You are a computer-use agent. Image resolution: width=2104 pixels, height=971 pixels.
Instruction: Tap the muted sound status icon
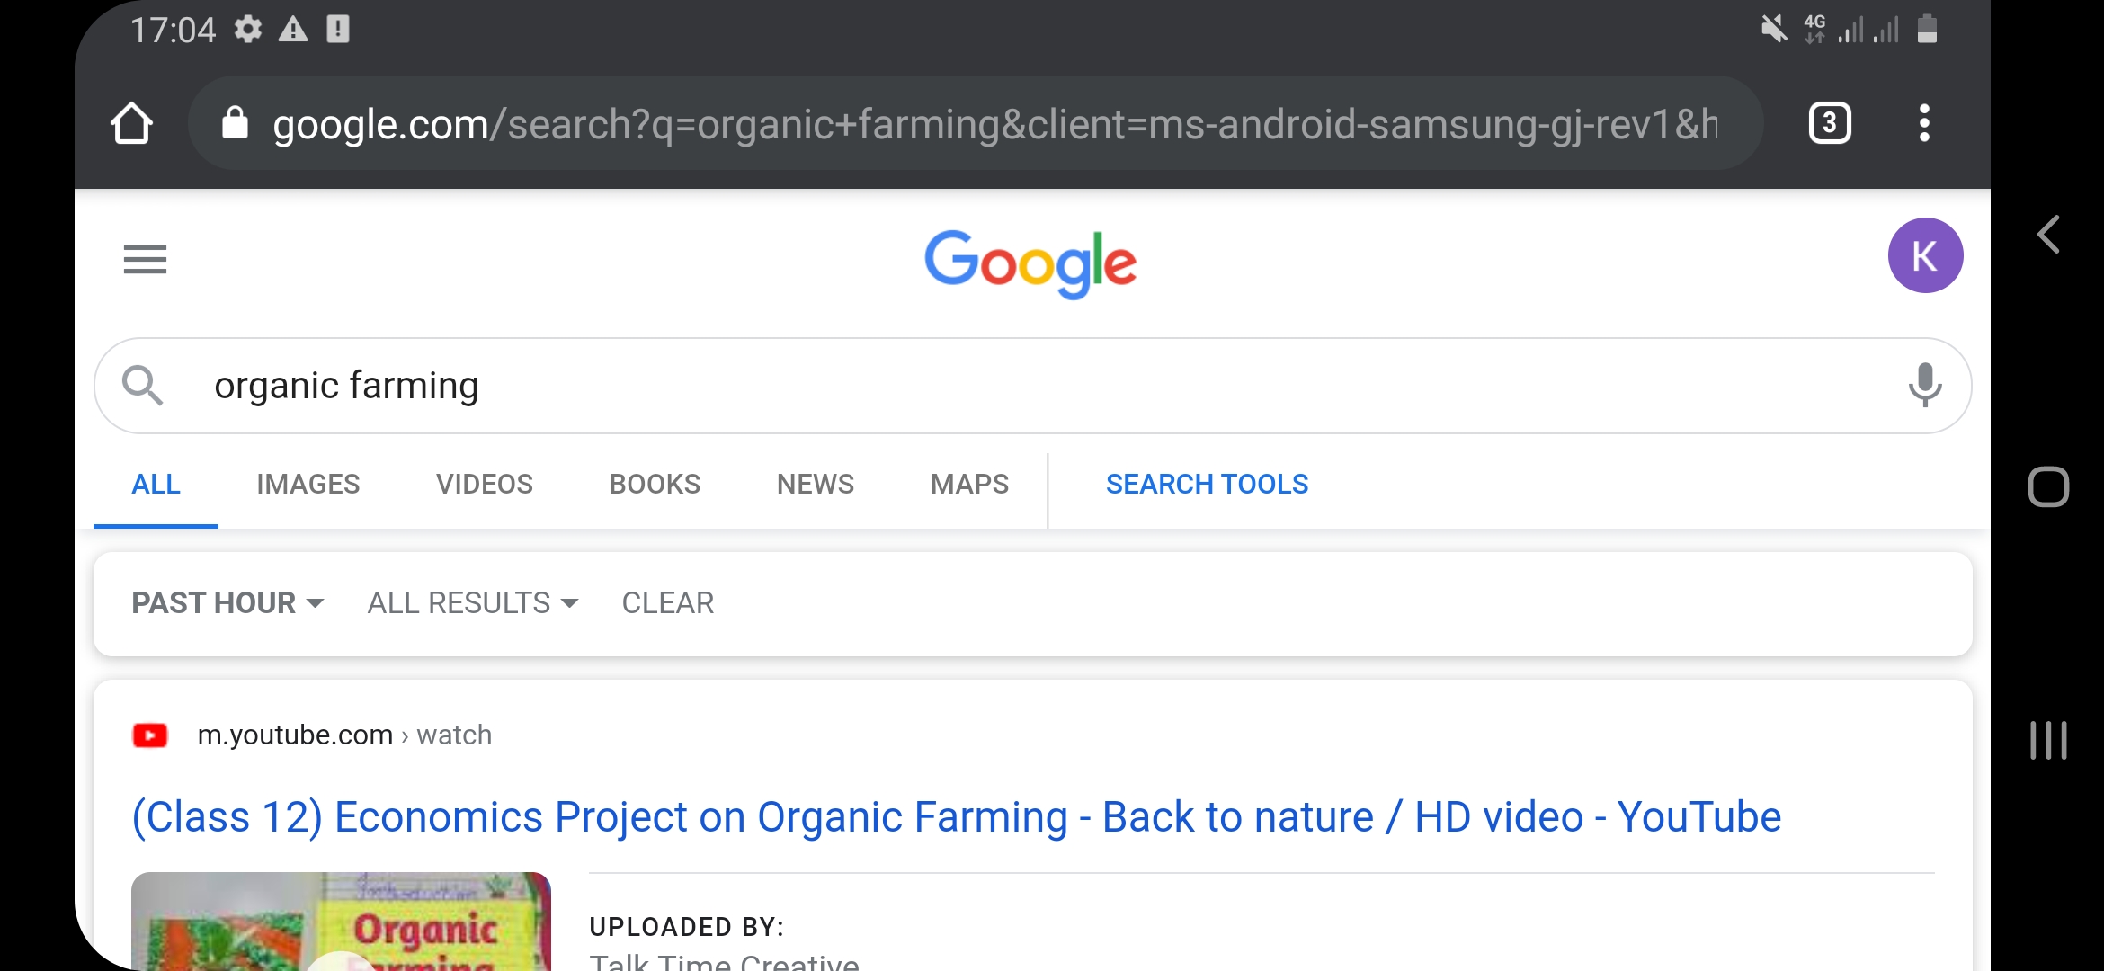(x=1774, y=29)
